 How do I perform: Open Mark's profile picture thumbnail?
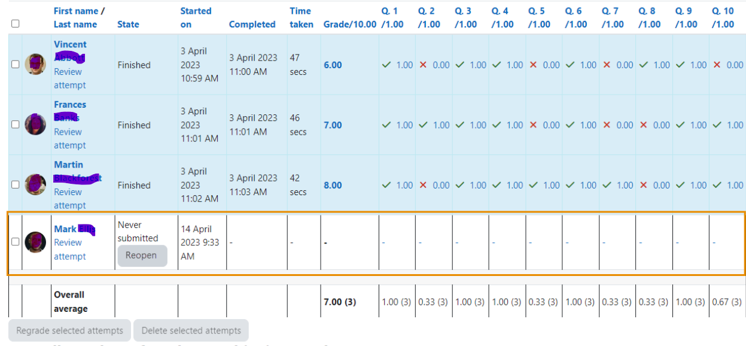click(x=35, y=242)
